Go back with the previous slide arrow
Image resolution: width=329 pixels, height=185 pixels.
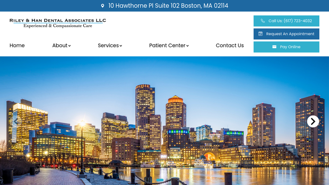pyautogui.click(x=16, y=121)
